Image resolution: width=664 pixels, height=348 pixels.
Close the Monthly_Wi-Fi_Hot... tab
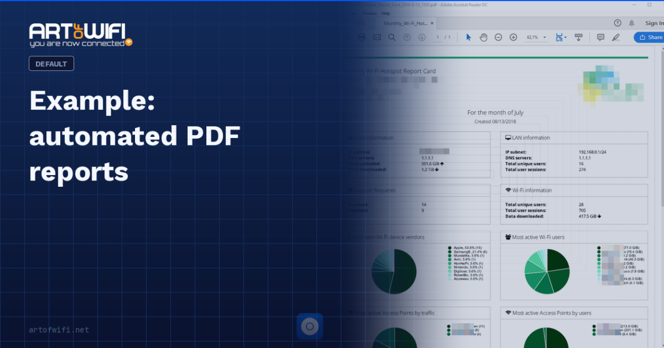tap(432, 23)
